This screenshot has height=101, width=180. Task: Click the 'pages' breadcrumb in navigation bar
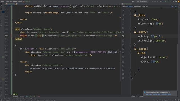(x=15, y=1)
